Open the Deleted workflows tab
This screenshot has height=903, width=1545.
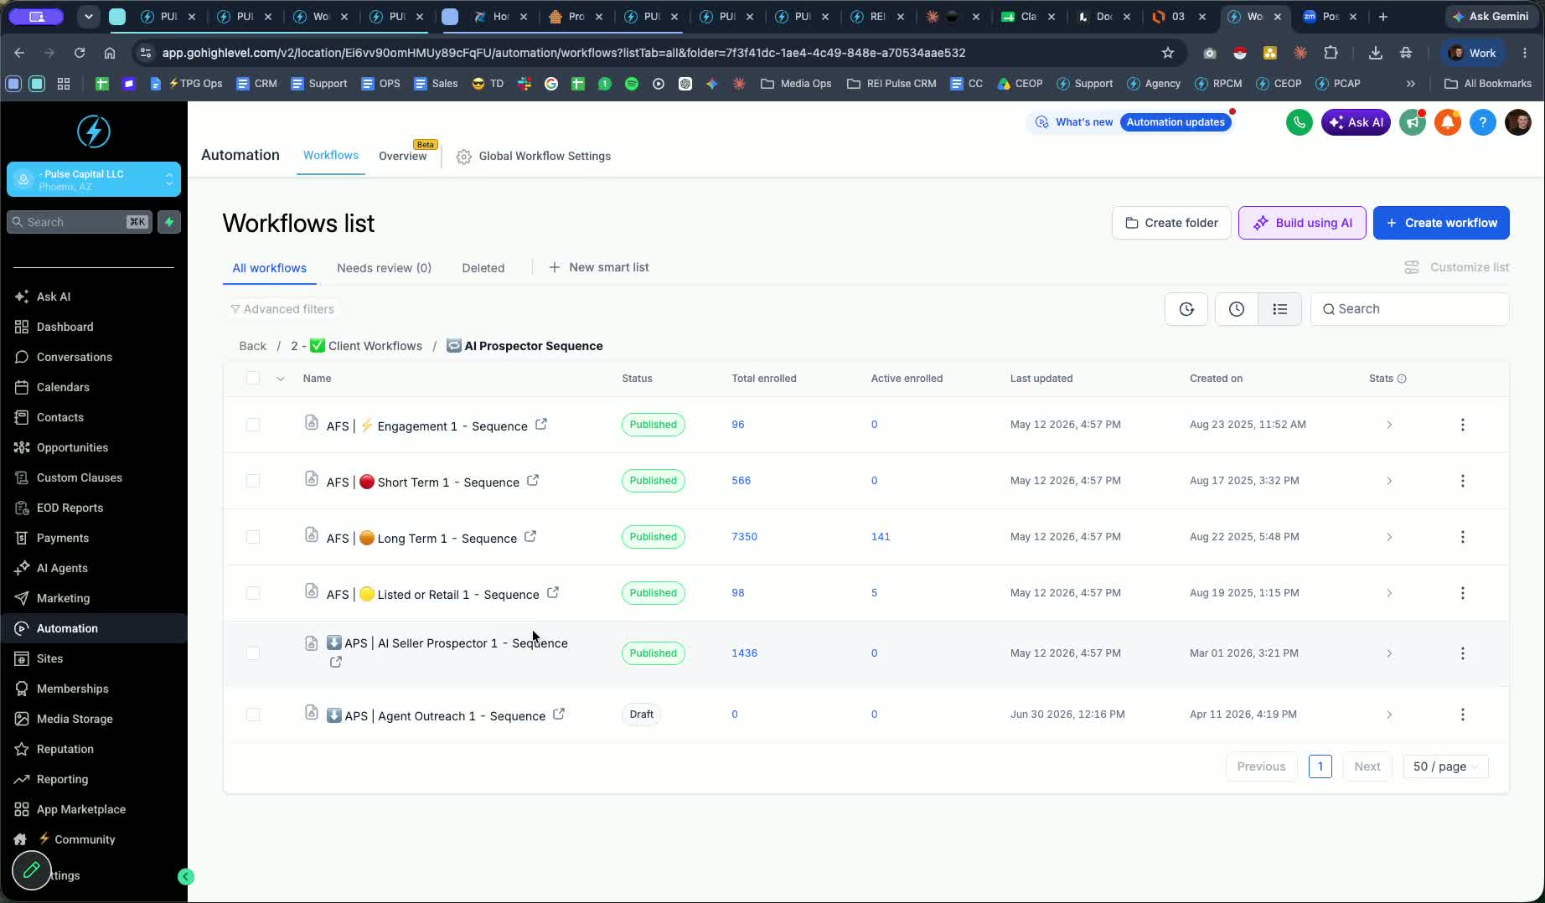coord(483,268)
